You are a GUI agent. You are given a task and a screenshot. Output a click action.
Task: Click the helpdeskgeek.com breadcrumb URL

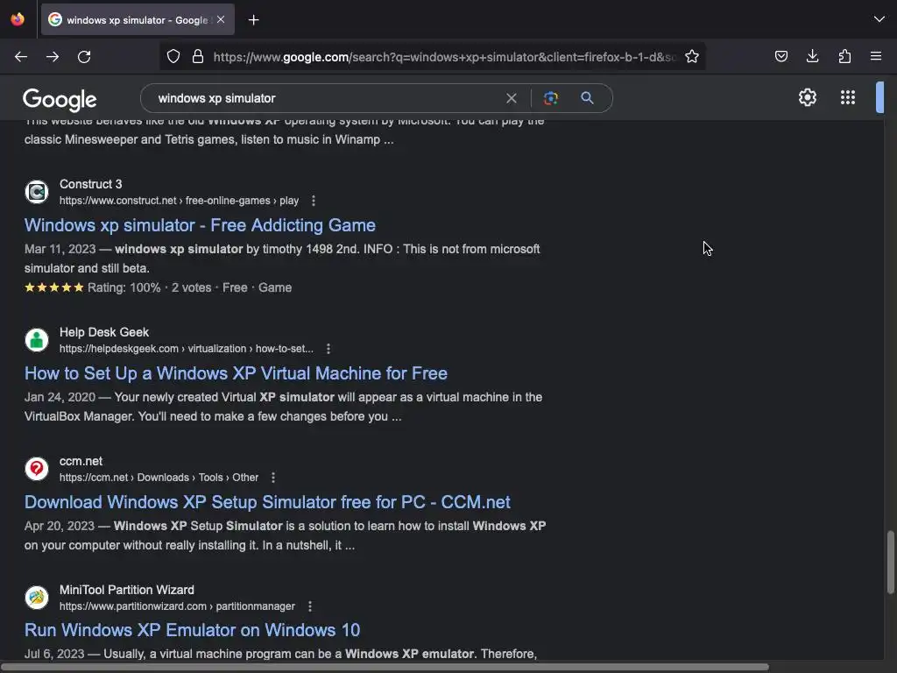click(x=187, y=349)
